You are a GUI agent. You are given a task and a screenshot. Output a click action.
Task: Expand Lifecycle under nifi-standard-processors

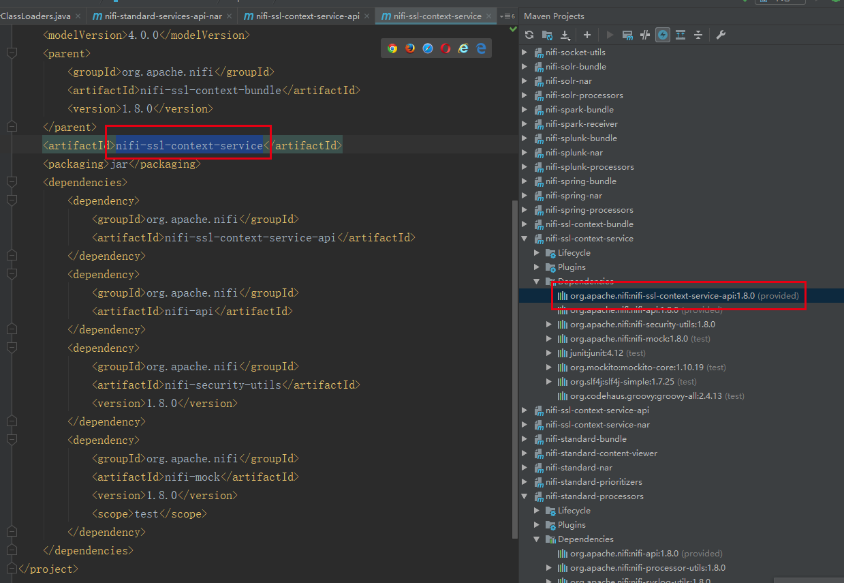pos(537,511)
